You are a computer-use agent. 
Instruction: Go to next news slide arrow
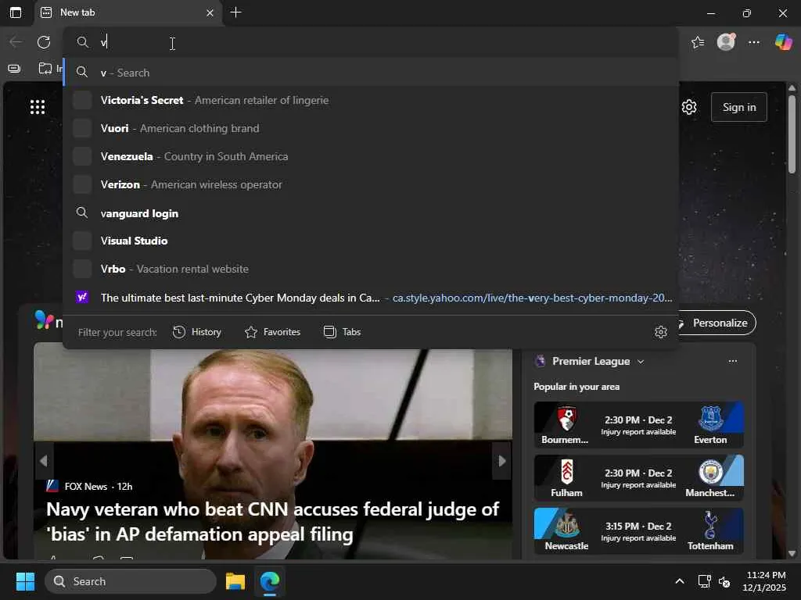[x=501, y=461]
